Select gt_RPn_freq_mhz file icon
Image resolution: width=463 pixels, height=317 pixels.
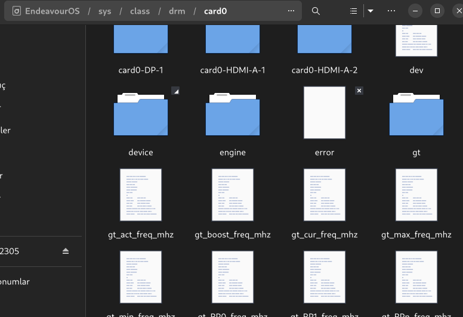[416, 277]
